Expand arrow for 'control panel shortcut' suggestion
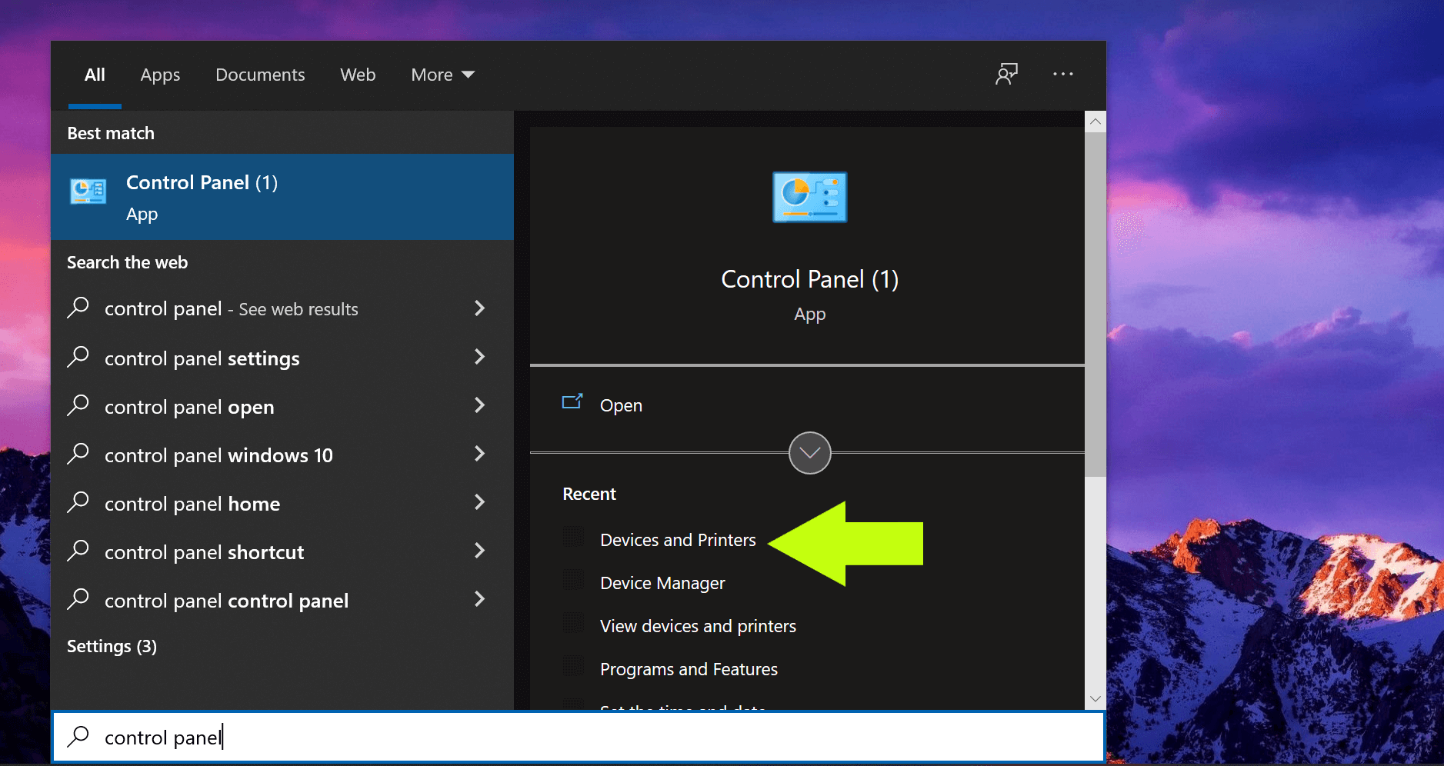The height and width of the screenshot is (766, 1444). click(x=479, y=551)
